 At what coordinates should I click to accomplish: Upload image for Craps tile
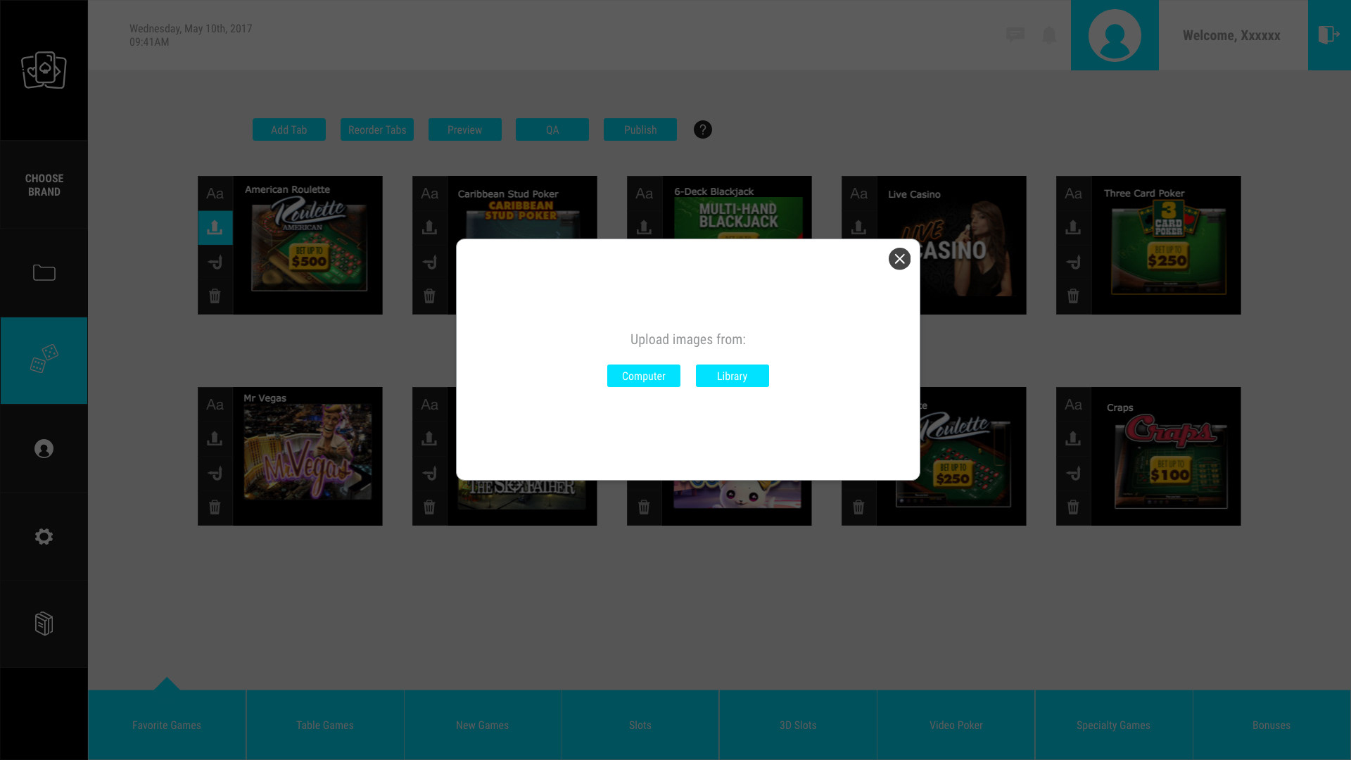click(x=1073, y=438)
